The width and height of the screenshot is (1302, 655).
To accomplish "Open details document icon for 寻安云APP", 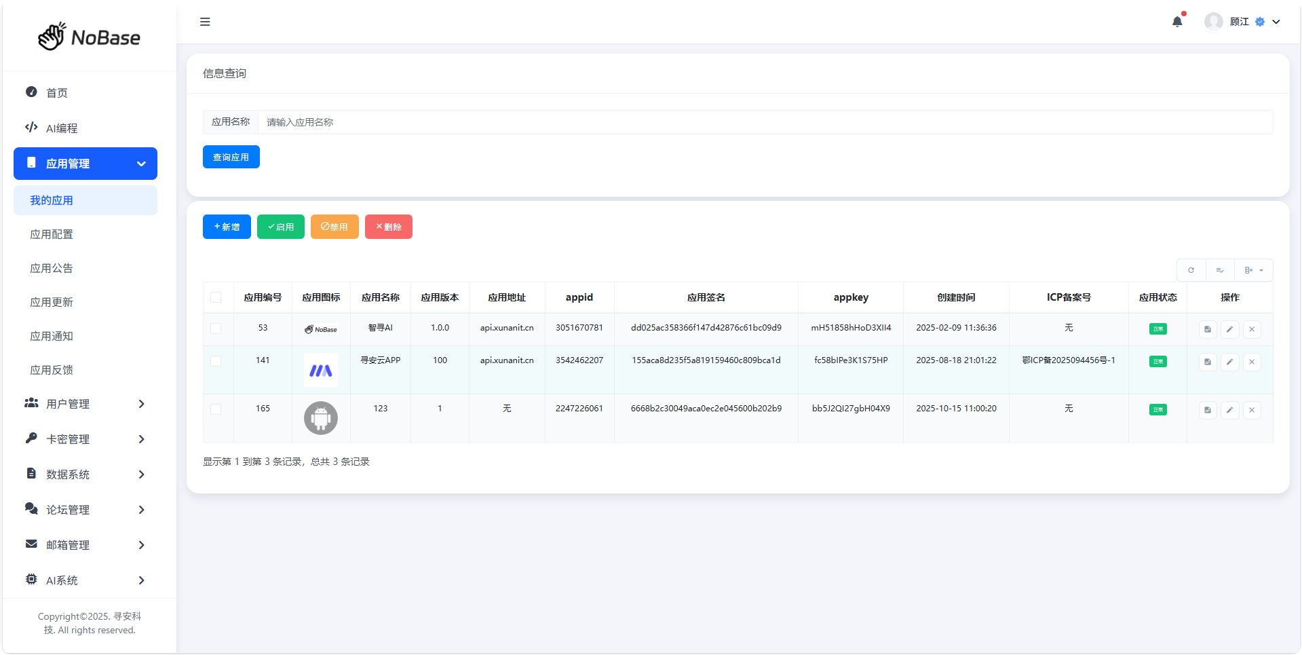I will [x=1208, y=362].
